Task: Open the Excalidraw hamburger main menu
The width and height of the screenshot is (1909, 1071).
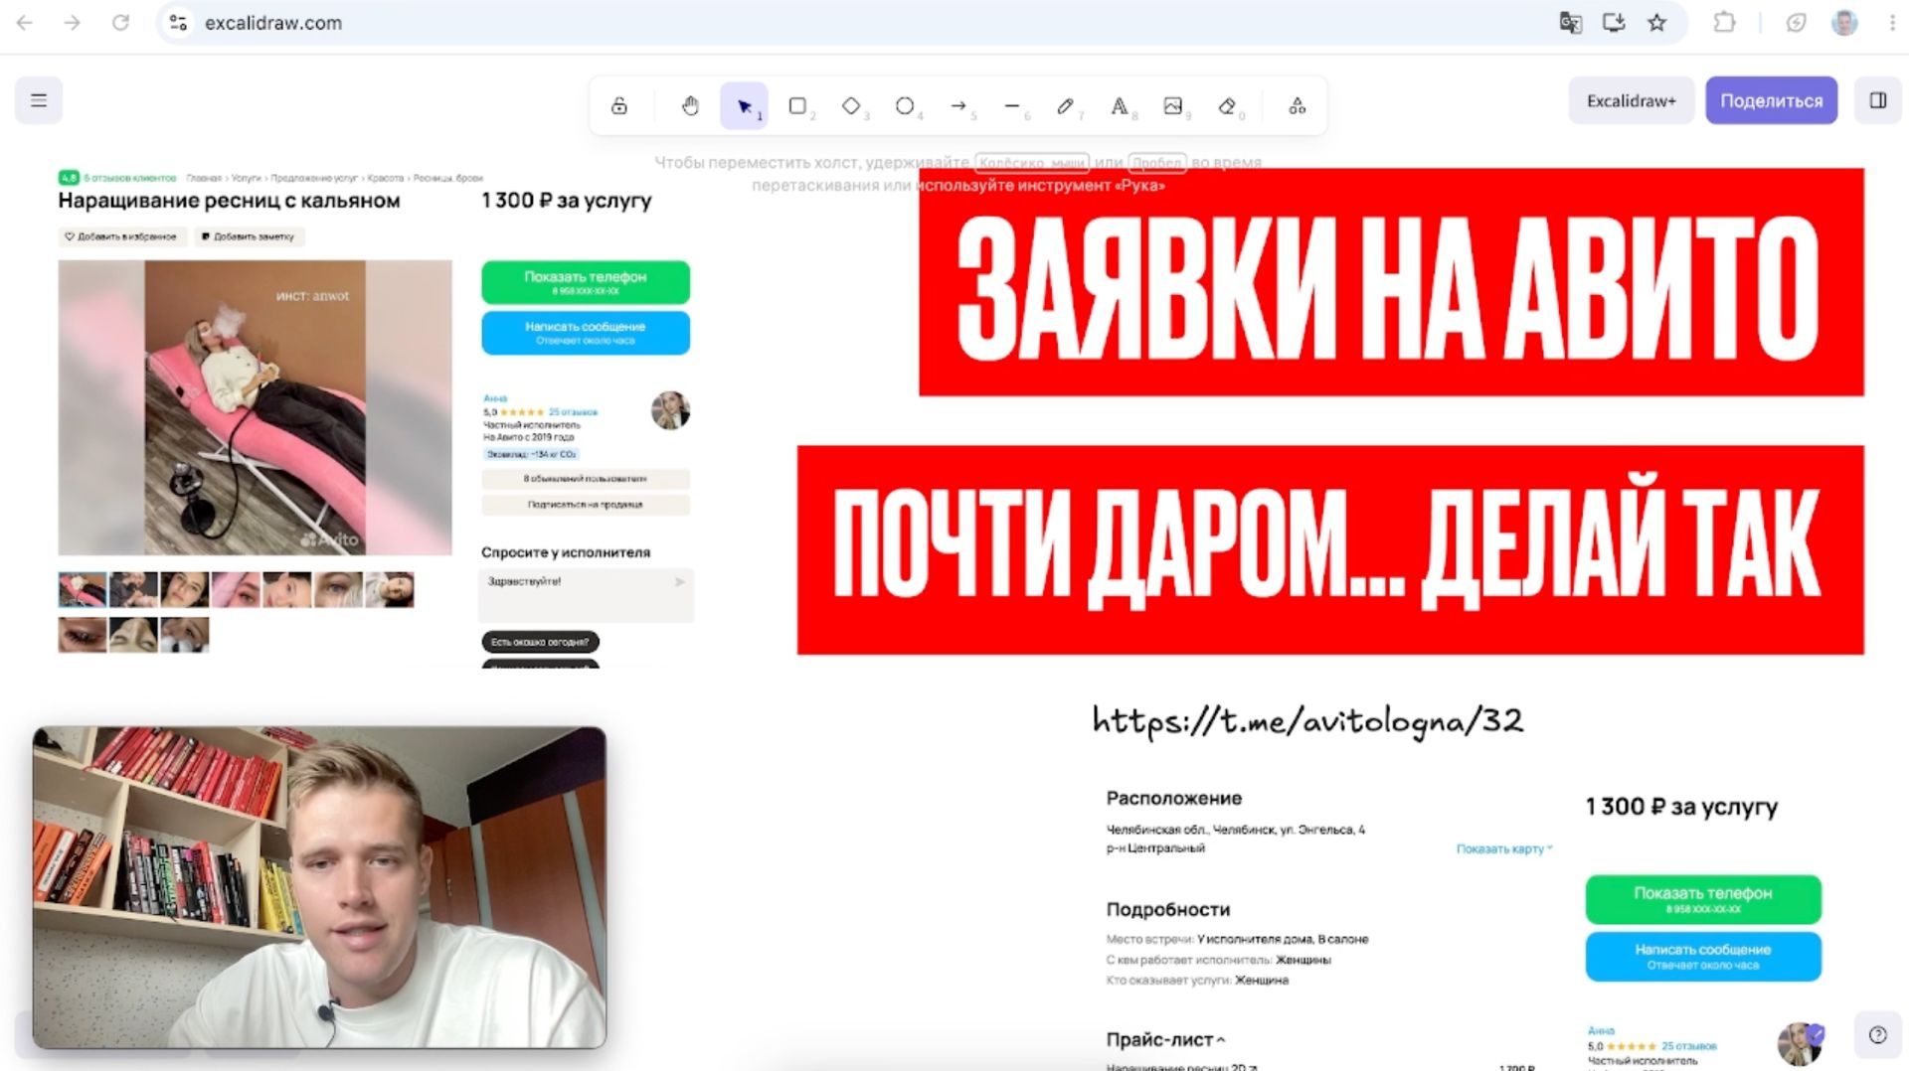Action: click(x=39, y=100)
